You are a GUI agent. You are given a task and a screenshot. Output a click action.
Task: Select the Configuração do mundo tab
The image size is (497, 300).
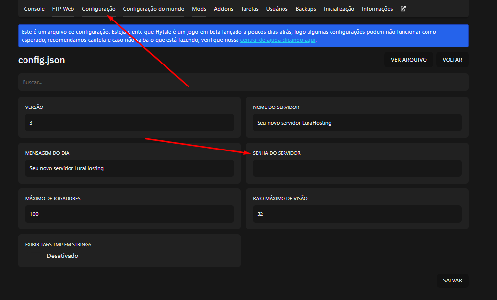pyautogui.click(x=154, y=9)
